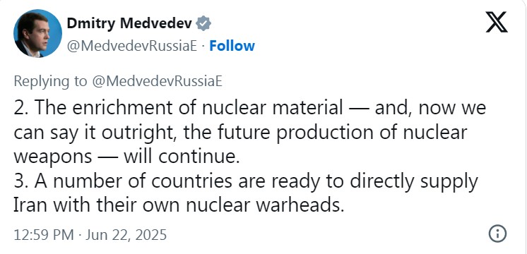Open the Dmitry Medvedev display name link
The width and height of the screenshot is (527, 254).
tap(129, 23)
